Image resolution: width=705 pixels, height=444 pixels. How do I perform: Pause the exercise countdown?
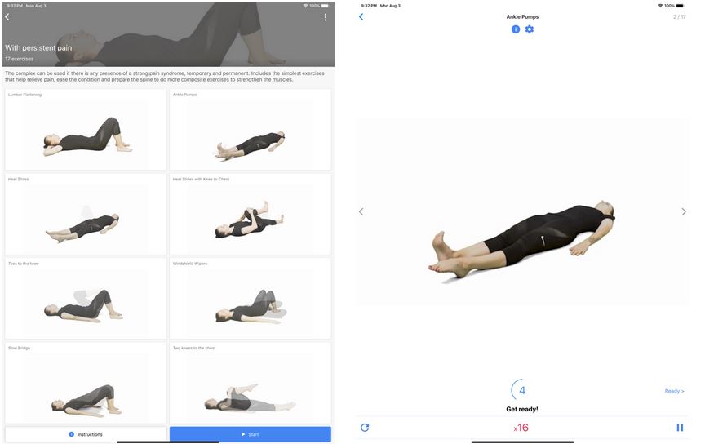pos(680,428)
